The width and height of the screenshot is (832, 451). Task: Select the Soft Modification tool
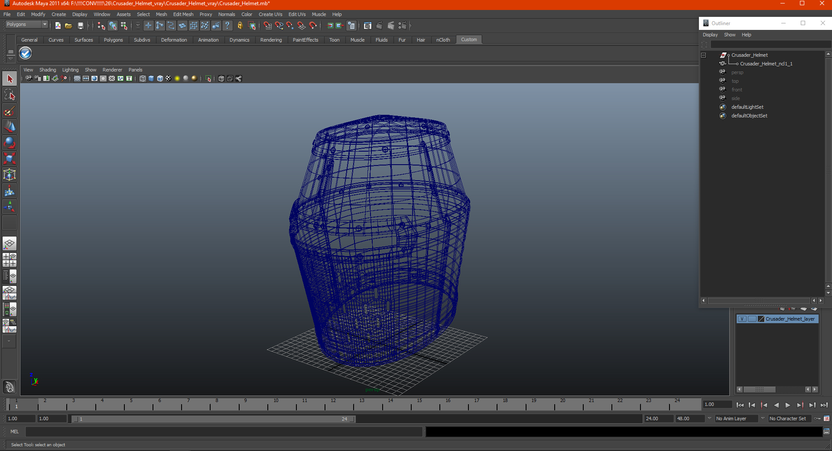click(10, 191)
